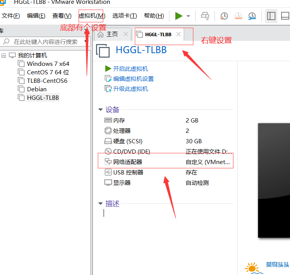Click the memory chip icon
Image resolution: width=290 pixels, height=275 pixels.
point(108,121)
